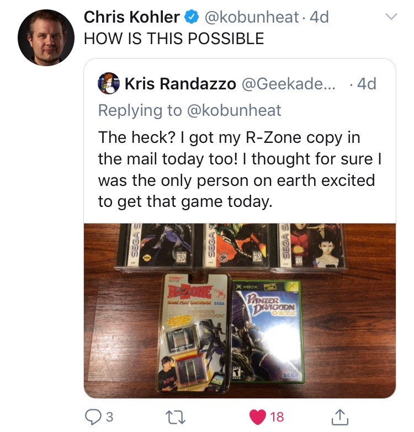The width and height of the screenshot is (414, 432).
Task: Open the Chris Kohler display name
Action: [x=132, y=17]
